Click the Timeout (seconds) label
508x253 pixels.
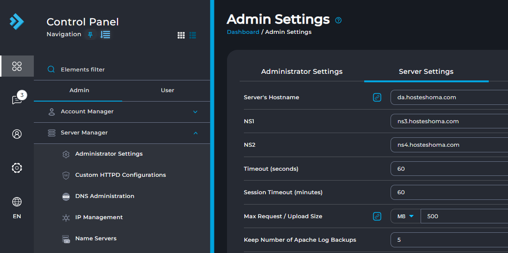(271, 169)
